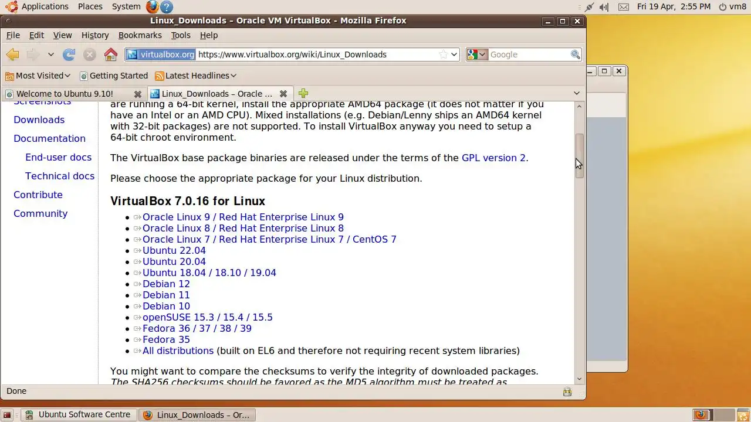Download the Debian 12 package
The width and height of the screenshot is (751, 422).
click(x=166, y=284)
